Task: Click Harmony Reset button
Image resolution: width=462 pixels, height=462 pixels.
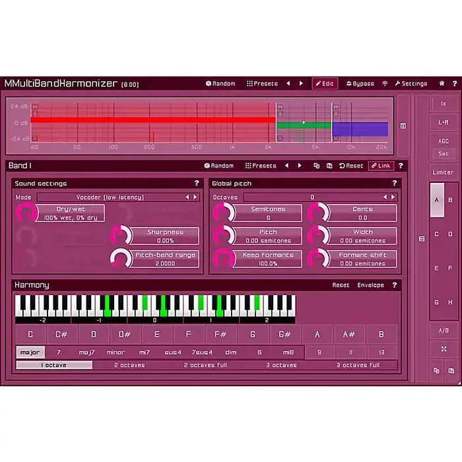Action: coord(341,285)
